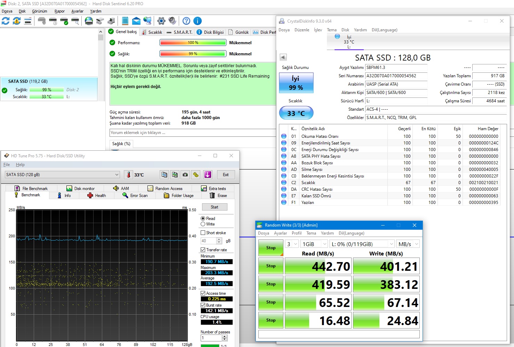Click the blue info circle icon
Viewport: 514px width, 347px height.
[198, 21]
